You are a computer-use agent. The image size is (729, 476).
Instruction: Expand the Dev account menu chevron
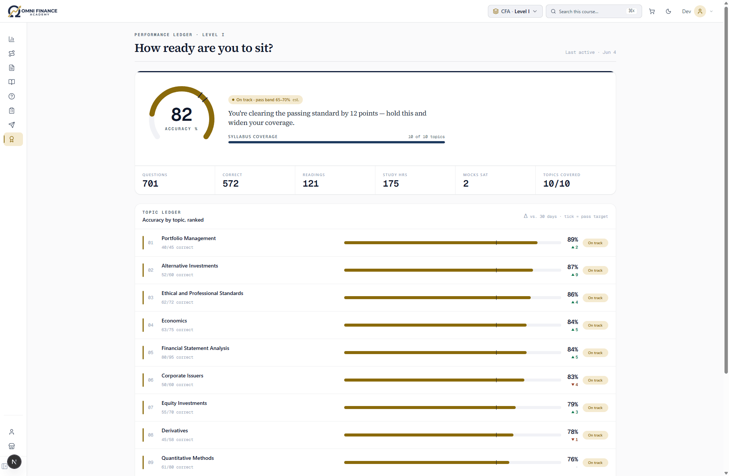click(711, 11)
